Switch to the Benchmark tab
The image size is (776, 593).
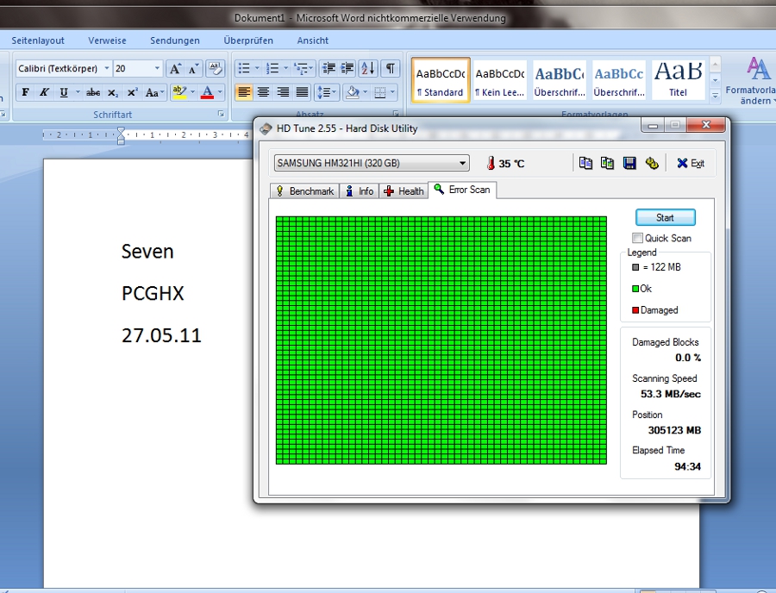305,191
